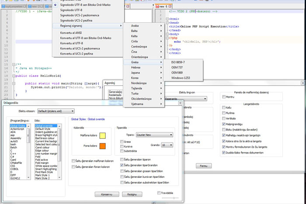Uncheck Ŝaltu ĝeneralan tiparGrandon checkbox

(122, 165)
